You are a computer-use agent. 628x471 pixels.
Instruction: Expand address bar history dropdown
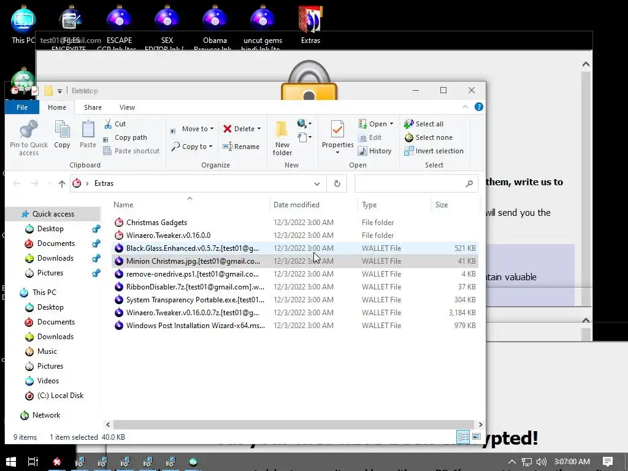tap(317, 184)
